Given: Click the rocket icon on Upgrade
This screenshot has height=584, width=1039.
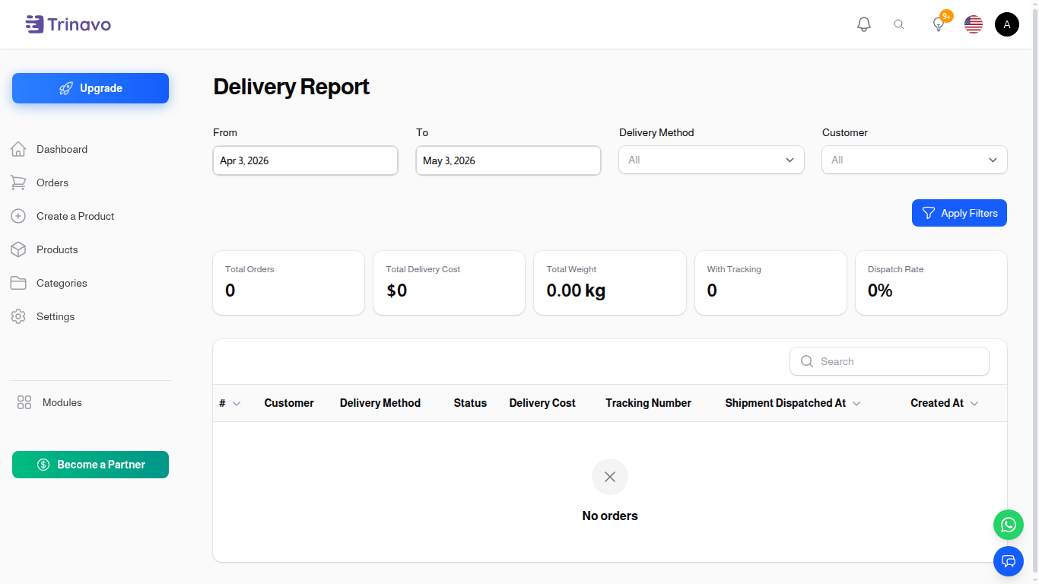Looking at the screenshot, I should [x=66, y=88].
